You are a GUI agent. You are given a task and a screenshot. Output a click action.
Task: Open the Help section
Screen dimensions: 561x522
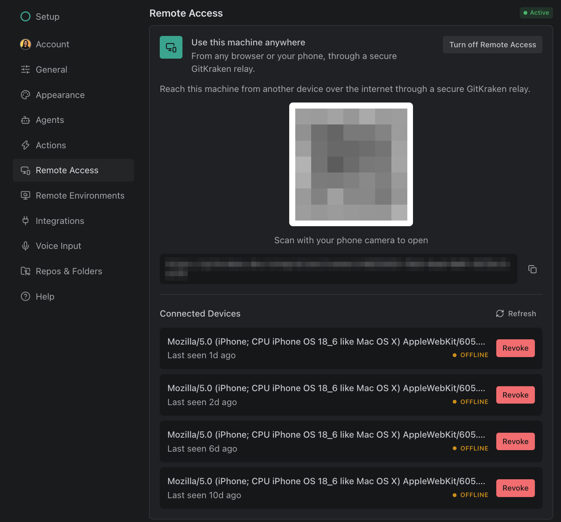[x=73, y=297]
